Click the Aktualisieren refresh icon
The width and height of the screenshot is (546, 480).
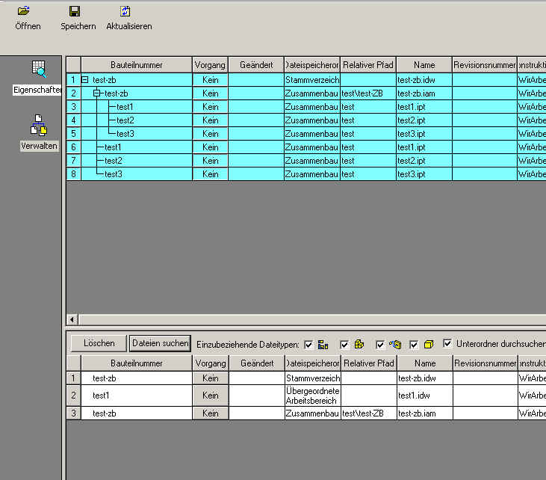click(x=125, y=11)
